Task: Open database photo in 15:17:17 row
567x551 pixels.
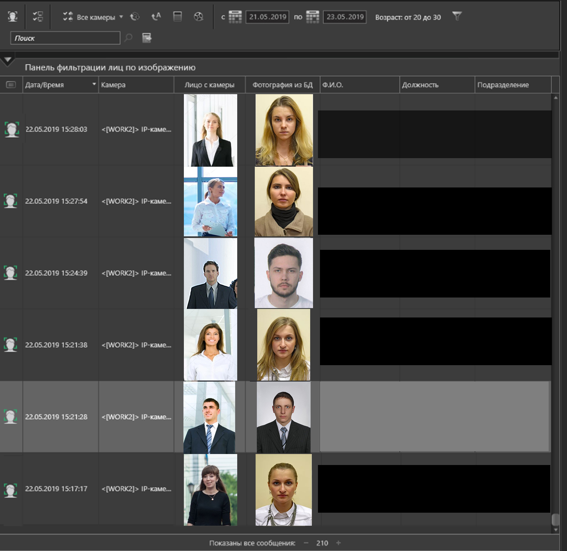Action: [284, 490]
